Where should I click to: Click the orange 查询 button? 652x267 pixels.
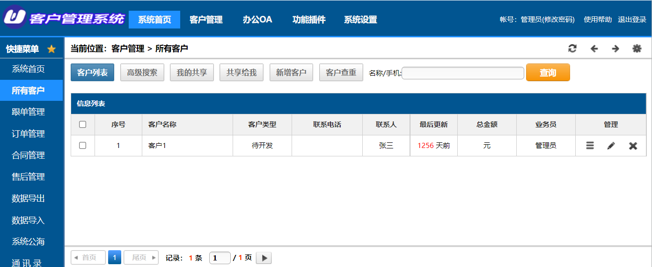548,73
